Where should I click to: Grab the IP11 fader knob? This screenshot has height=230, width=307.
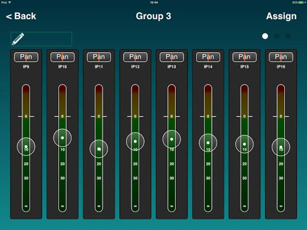point(99,149)
